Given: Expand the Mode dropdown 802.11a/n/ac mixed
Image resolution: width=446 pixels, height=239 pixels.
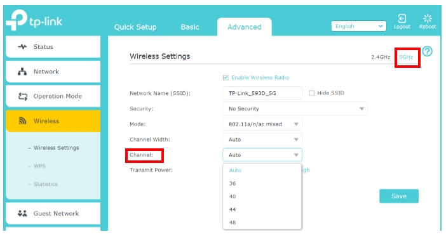Looking at the screenshot, I should [x=262, y=124].
